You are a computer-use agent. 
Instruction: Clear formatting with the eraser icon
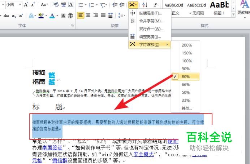[56, 5]
